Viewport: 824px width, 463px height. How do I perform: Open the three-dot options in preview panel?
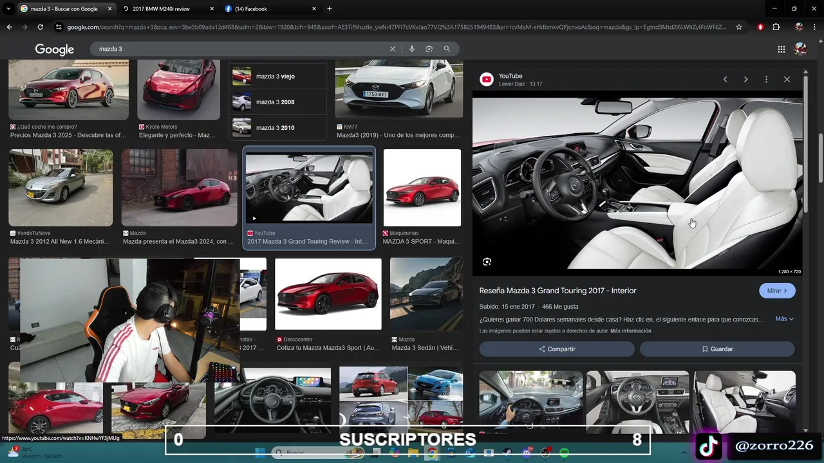pyautogui.click(x=766, y=79)
